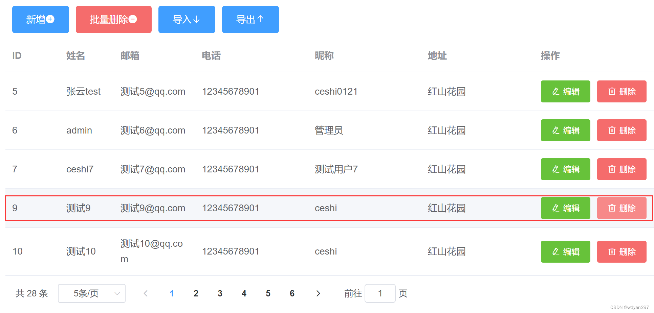Click the 地址 column header
Image resolution: width=654 pixels, height=313 pixels.
click(437, 55)
